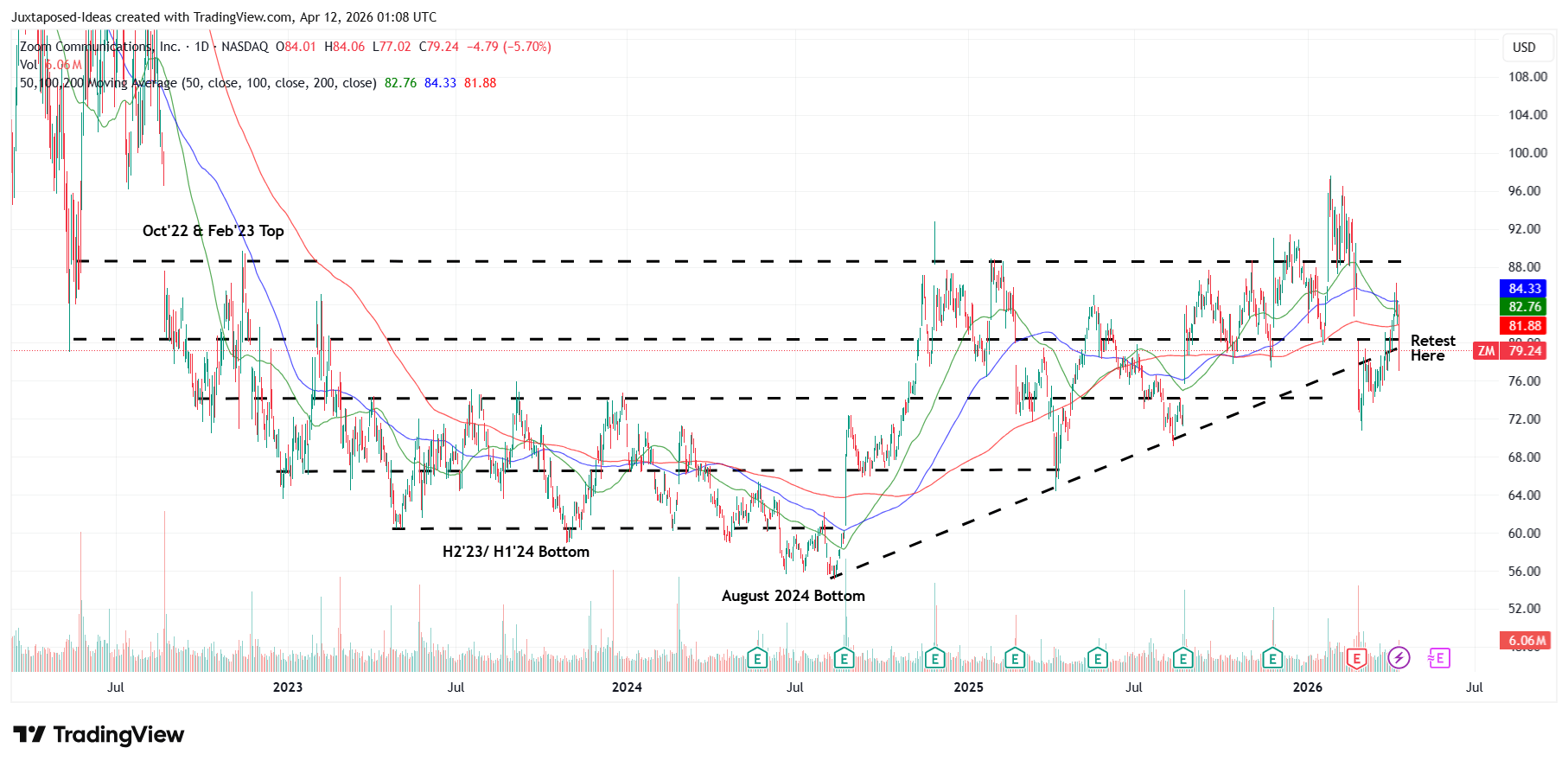This screenshot has width=1568, height=767.
Task: Click the purple lightning bolt event icon
Action: click(x=1399, y=659)
